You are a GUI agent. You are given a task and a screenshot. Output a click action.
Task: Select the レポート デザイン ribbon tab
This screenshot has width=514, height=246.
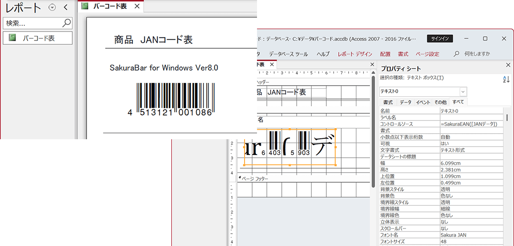(x=355, y=53)
